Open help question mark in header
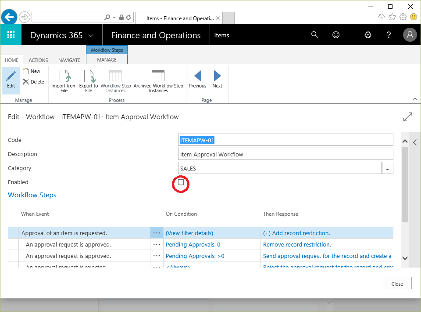Image resolution: width=421 pixels, height=312 pixels. (x=389, y=35)
